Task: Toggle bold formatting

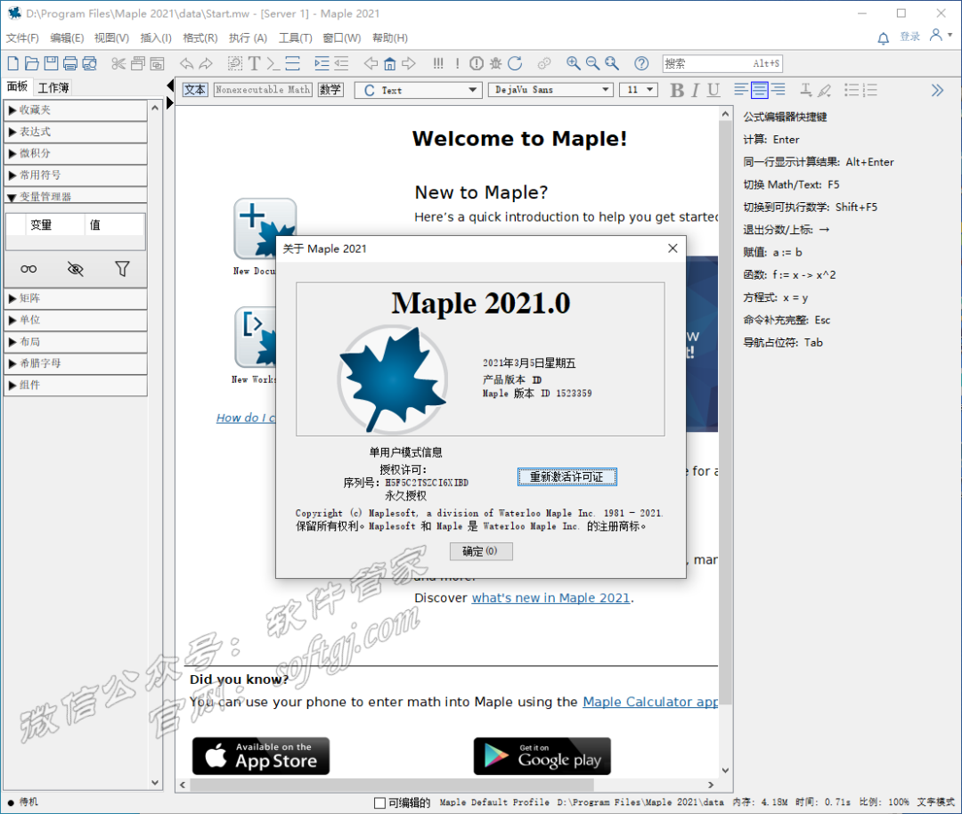Action: click(x=677, y=90)
